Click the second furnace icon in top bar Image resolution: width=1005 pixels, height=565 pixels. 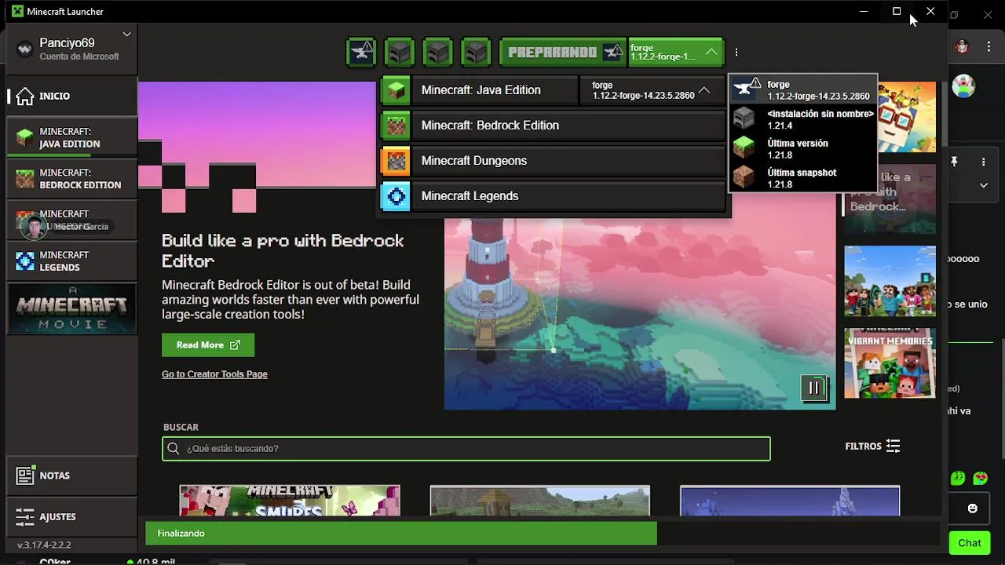coord(438,53)
